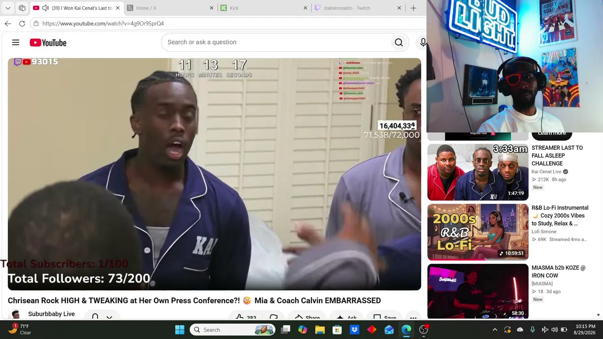603x339 pixels.
Task: Click the YouTube search magnifier button
Action: (399, 42)
